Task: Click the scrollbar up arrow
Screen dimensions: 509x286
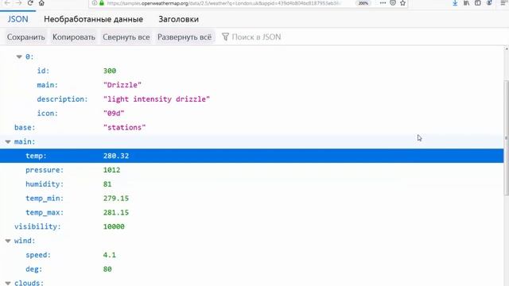Action: (507, 48)
